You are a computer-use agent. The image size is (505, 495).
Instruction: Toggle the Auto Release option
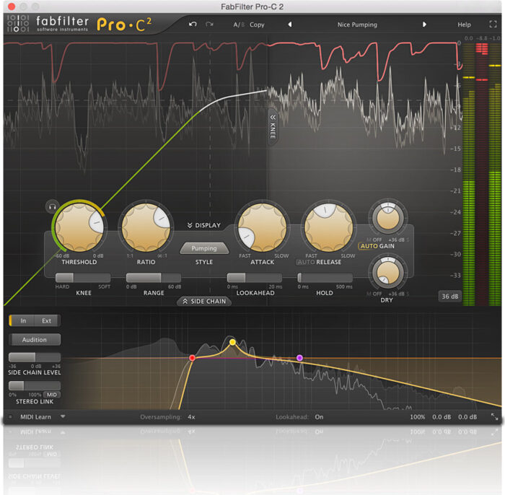[x=306, y=262]
